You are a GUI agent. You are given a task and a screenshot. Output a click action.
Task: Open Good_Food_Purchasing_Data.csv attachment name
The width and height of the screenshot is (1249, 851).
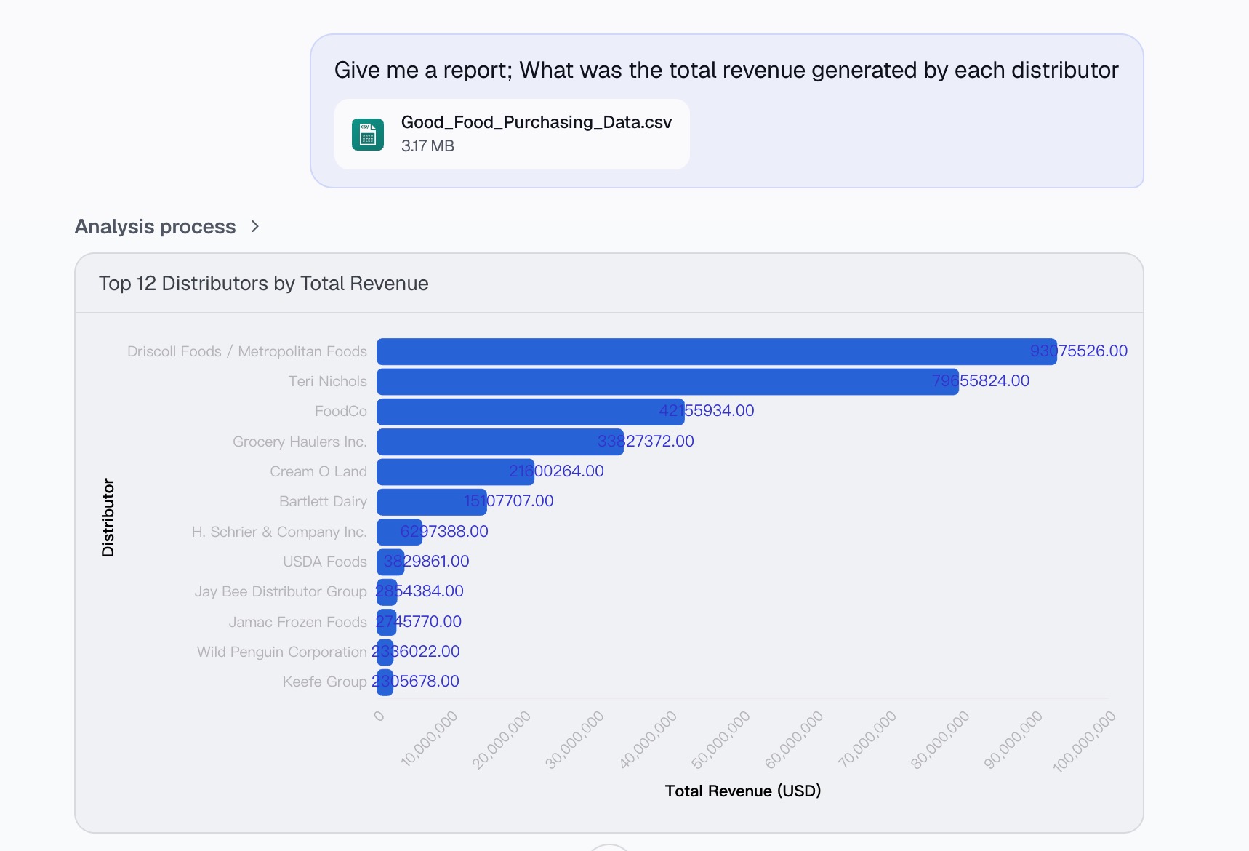pyautogui.click(x=537, y=122)
